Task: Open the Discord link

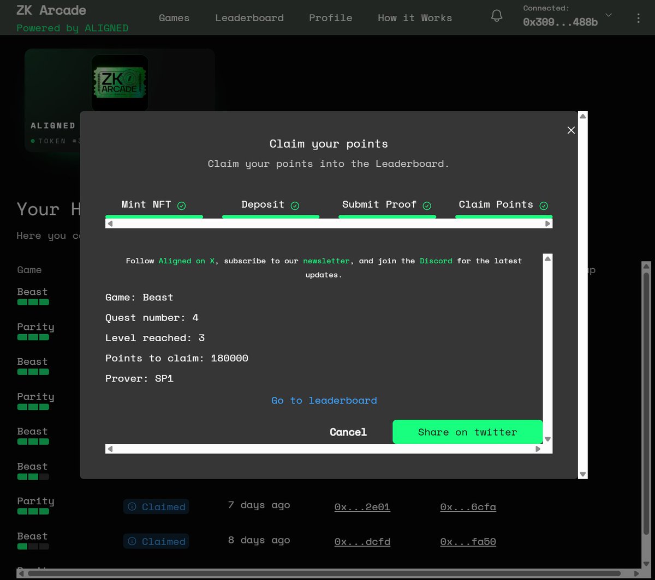Action: coord(436,261)
